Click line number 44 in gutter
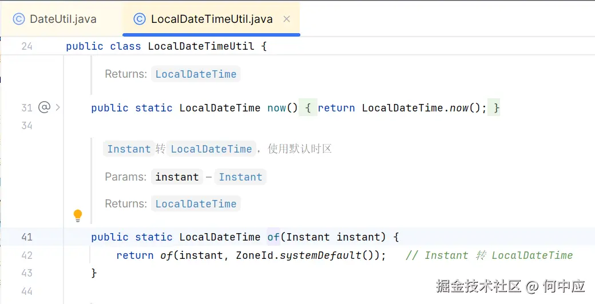This screenshot has height=304, width=595. [26, 291]
